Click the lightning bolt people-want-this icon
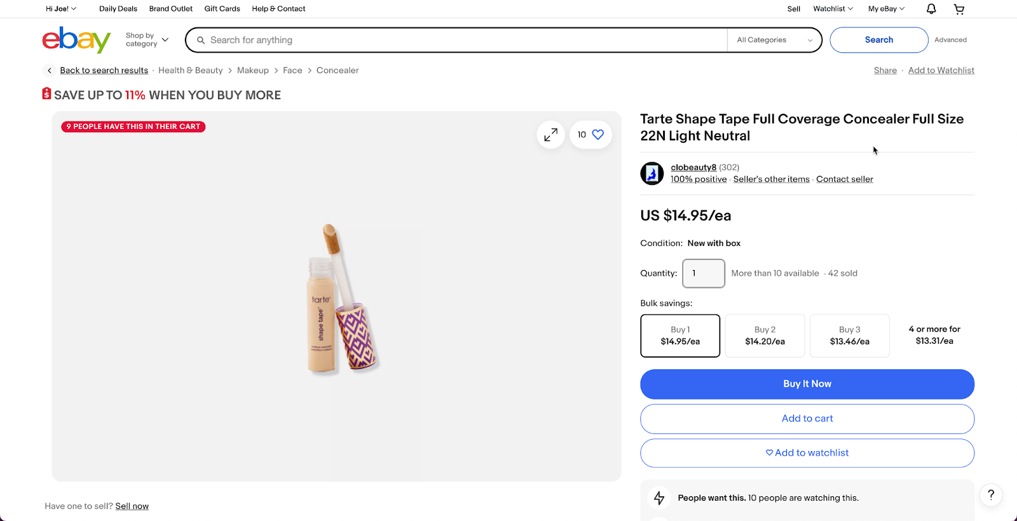This screenshot has width=1017, height=521. 659,498
